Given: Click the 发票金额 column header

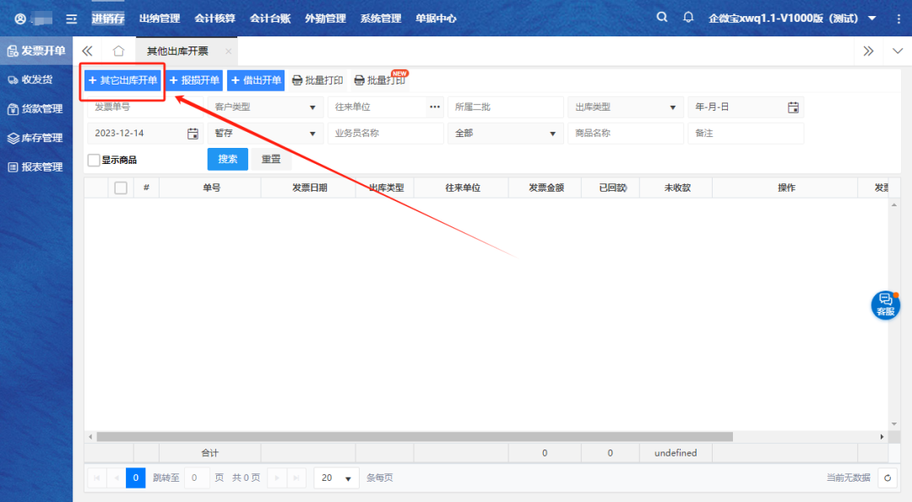Looking at the screenshot, I should pos(546,188).
